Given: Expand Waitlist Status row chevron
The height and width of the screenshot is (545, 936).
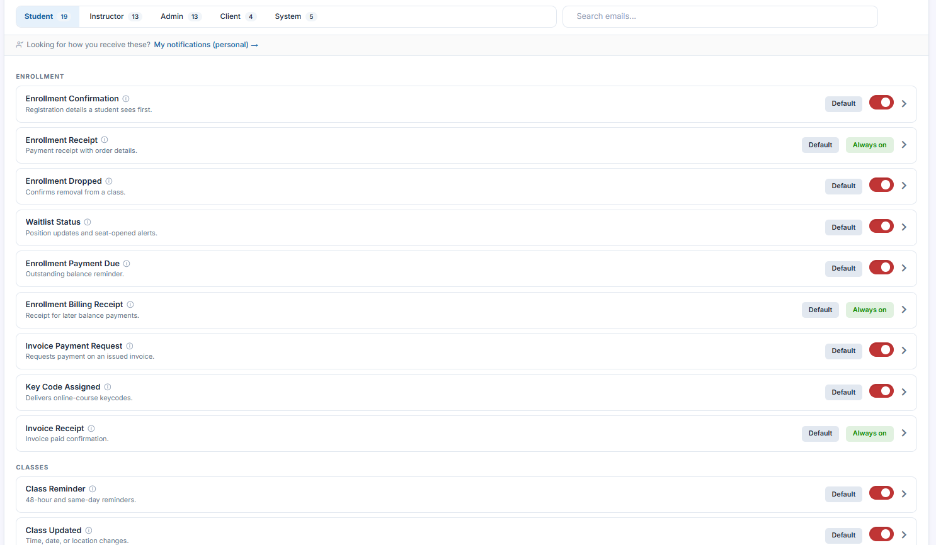Looking at the screenshot, I should (904, 227).
